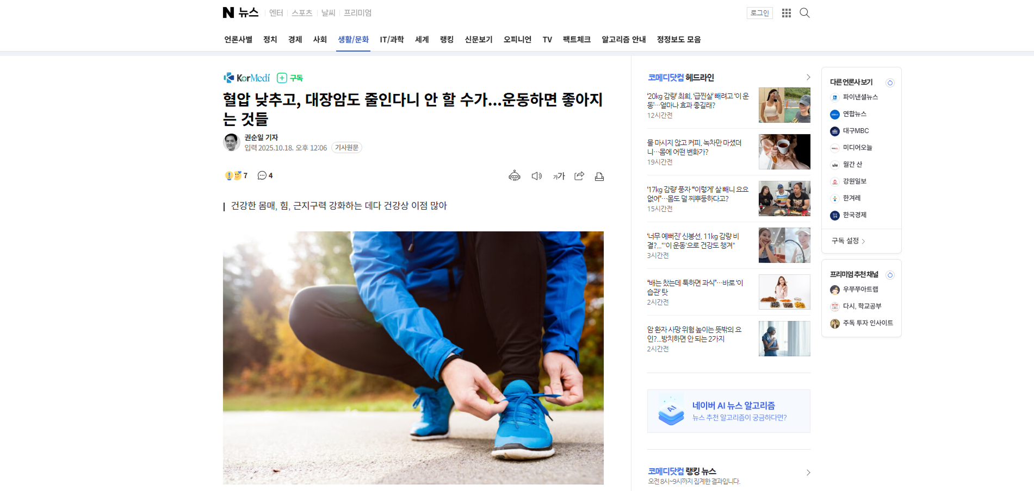Refresh the 다른 언론사 보기 list
Image resolution: width=1034 pixels, height=491 pixels.
pos(890,83)
